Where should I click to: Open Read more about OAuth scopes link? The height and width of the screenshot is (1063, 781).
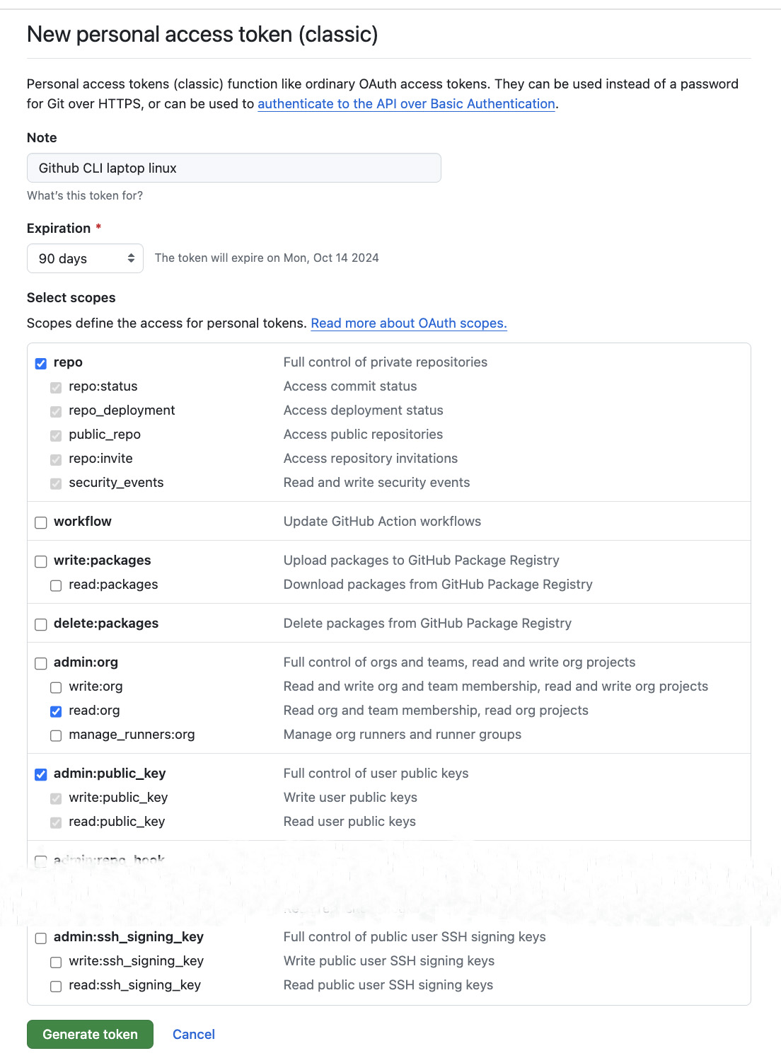click(x=409, y=323)
